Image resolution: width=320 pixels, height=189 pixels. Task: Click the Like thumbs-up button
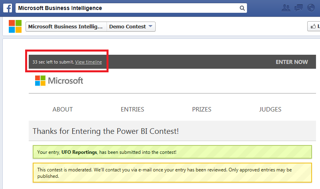tap(314, 26)
